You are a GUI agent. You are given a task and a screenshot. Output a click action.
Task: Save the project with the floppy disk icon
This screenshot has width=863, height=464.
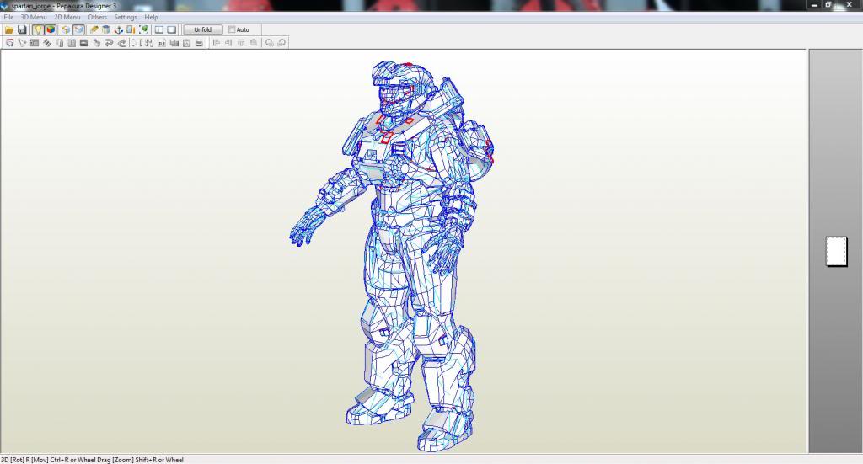pos(22,29)
